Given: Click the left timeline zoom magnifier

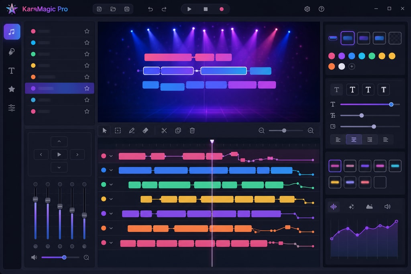Looking at the screenshot, I should point(261,130).
